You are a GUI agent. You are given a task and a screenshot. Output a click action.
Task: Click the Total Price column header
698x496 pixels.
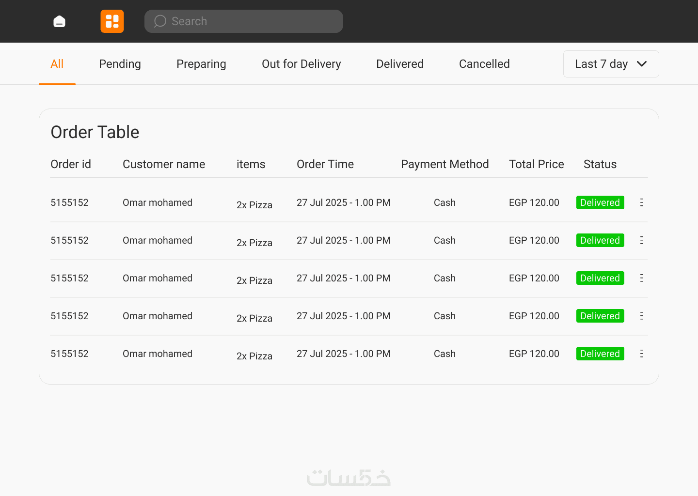coord(536,164)
